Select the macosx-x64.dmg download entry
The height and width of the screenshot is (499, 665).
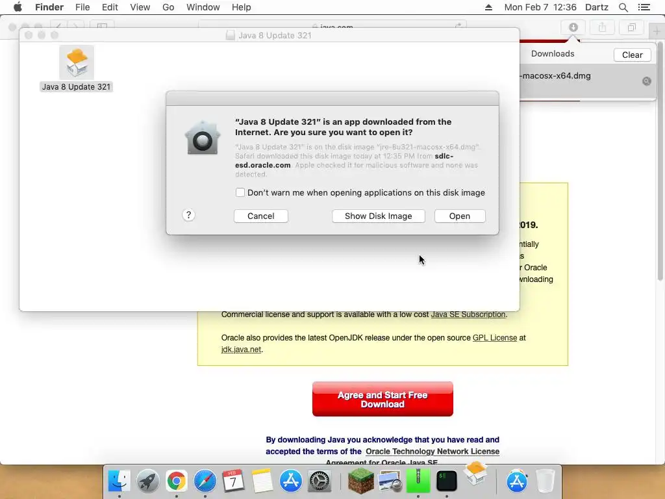(x=588, y=81)
